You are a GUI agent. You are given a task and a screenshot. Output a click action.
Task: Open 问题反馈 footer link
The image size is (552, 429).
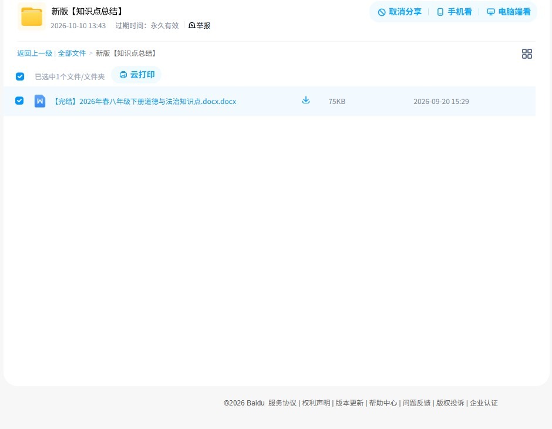(x=417, y=403)
